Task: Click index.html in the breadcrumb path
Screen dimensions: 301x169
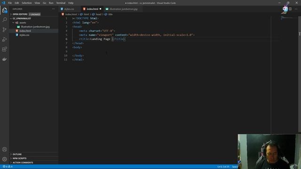Action: coord(69,15)
